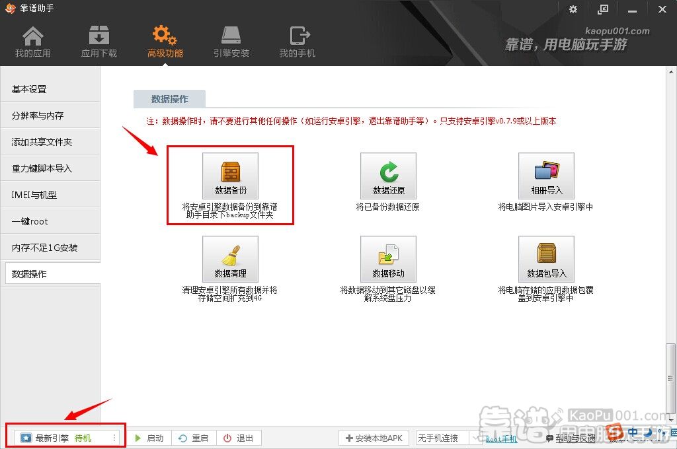The width and height of the screenshot is (677, 449).
Task: Select 一键root sidebar item
Action: (x=50, y=221)
